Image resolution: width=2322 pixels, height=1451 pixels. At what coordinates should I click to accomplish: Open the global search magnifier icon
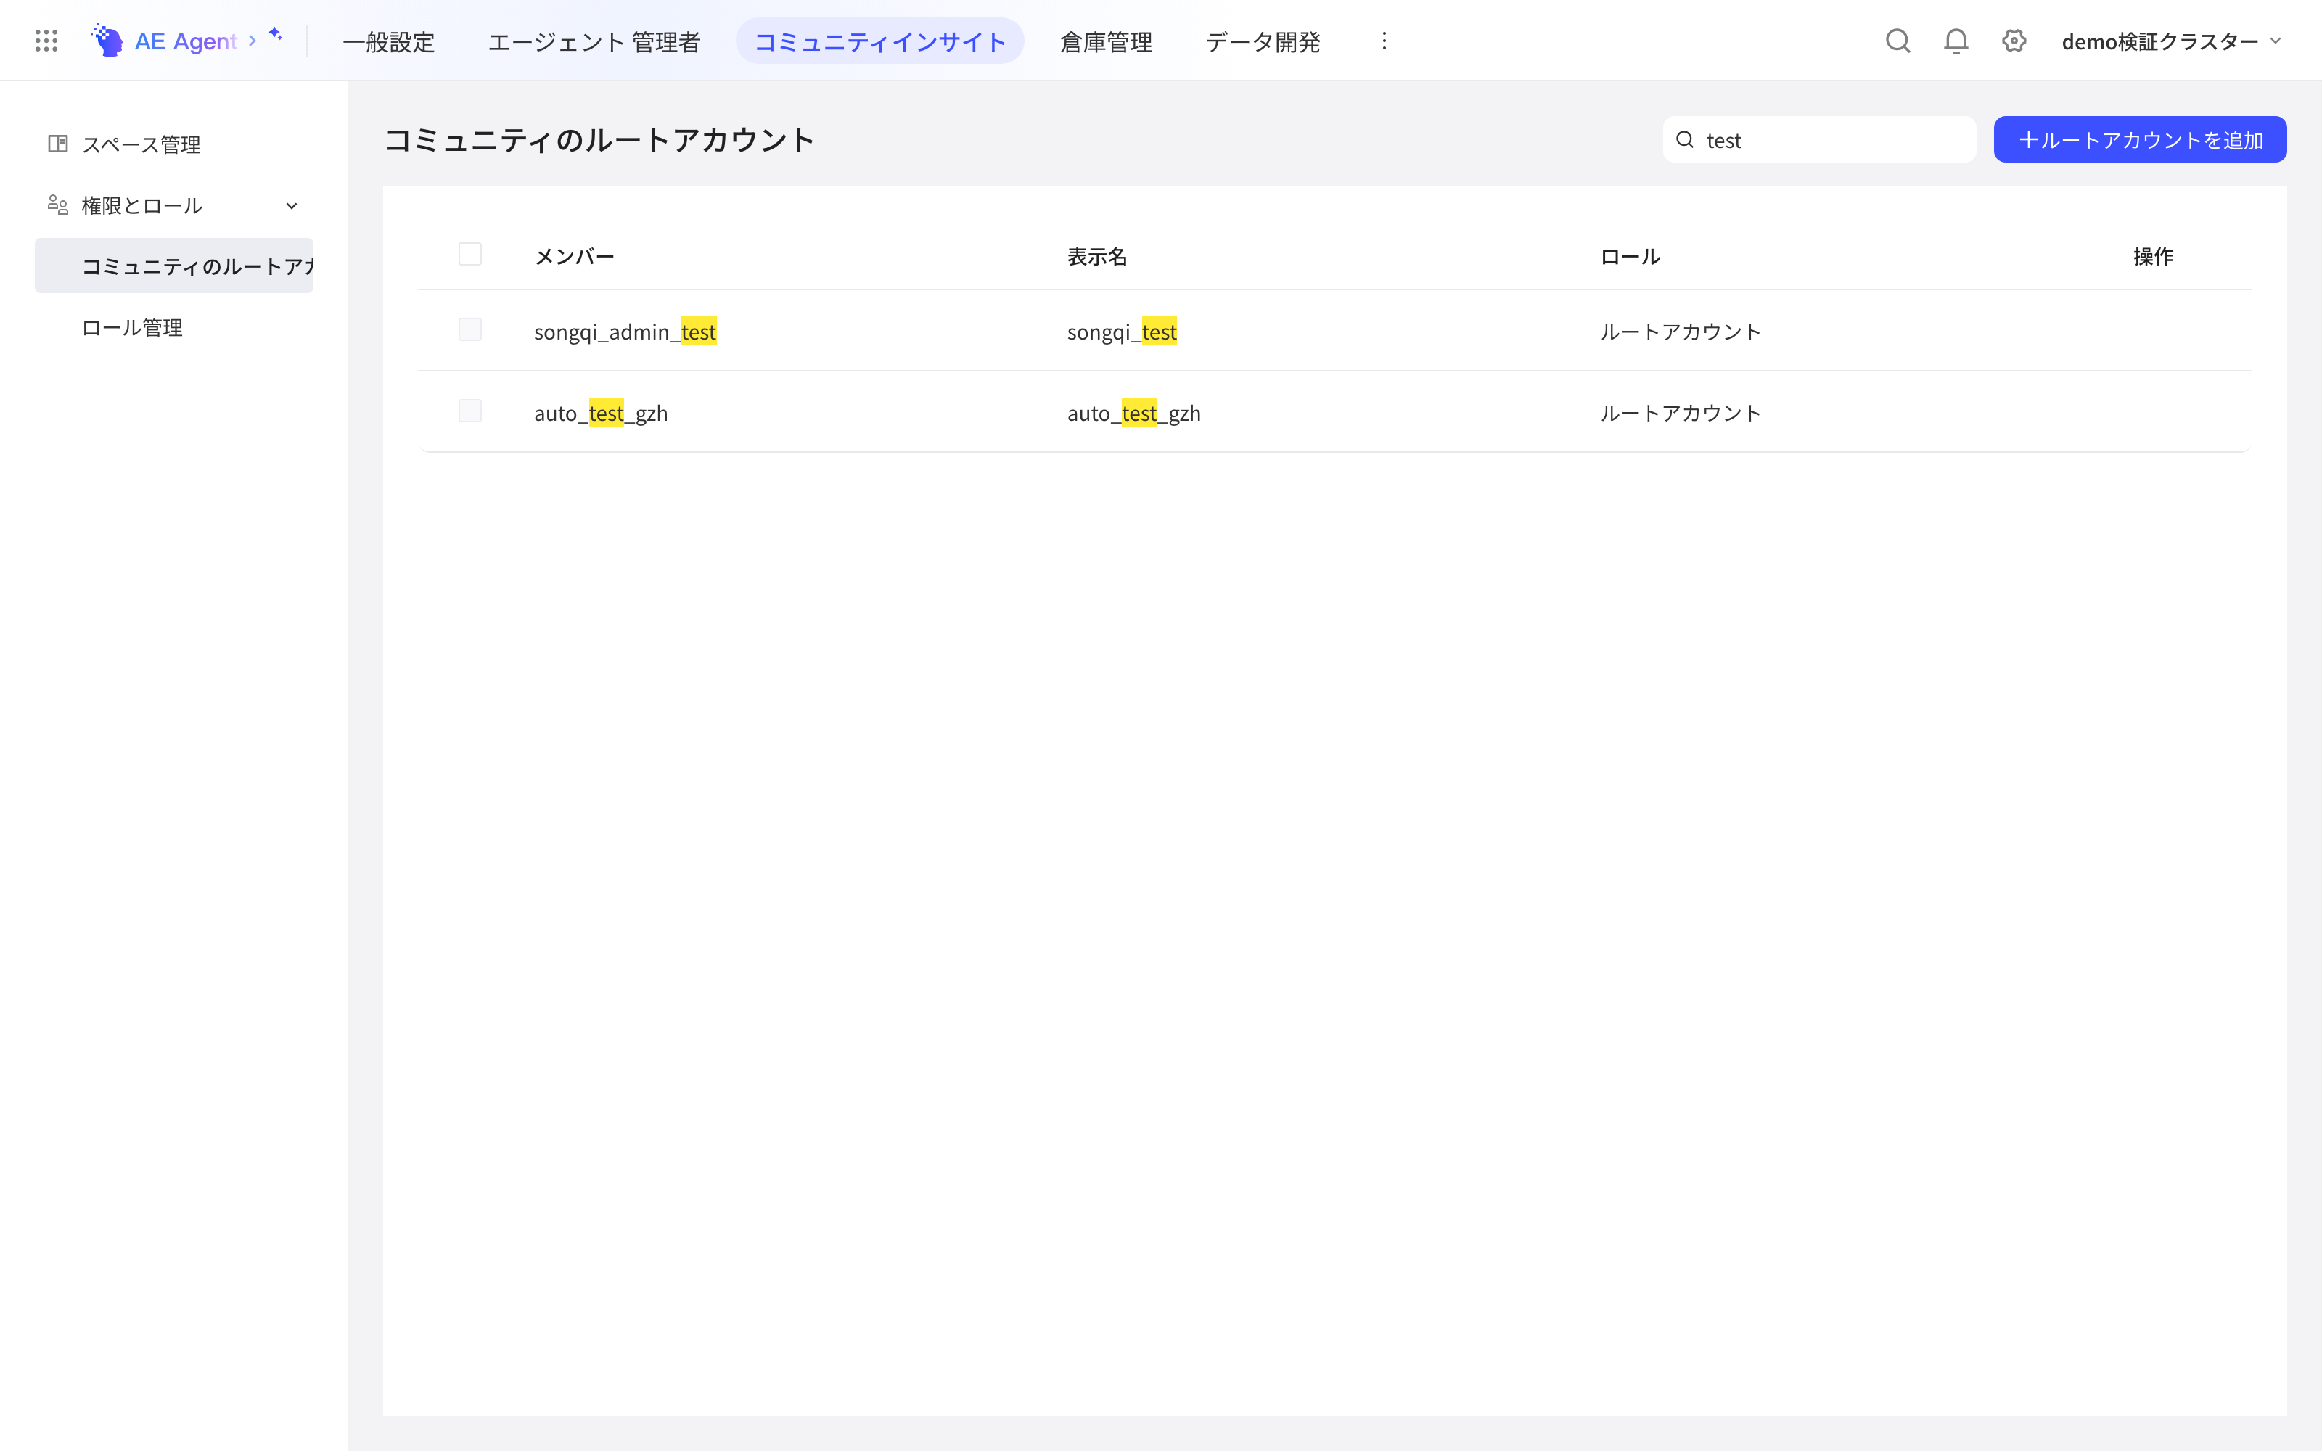[x=1898, y=41]
